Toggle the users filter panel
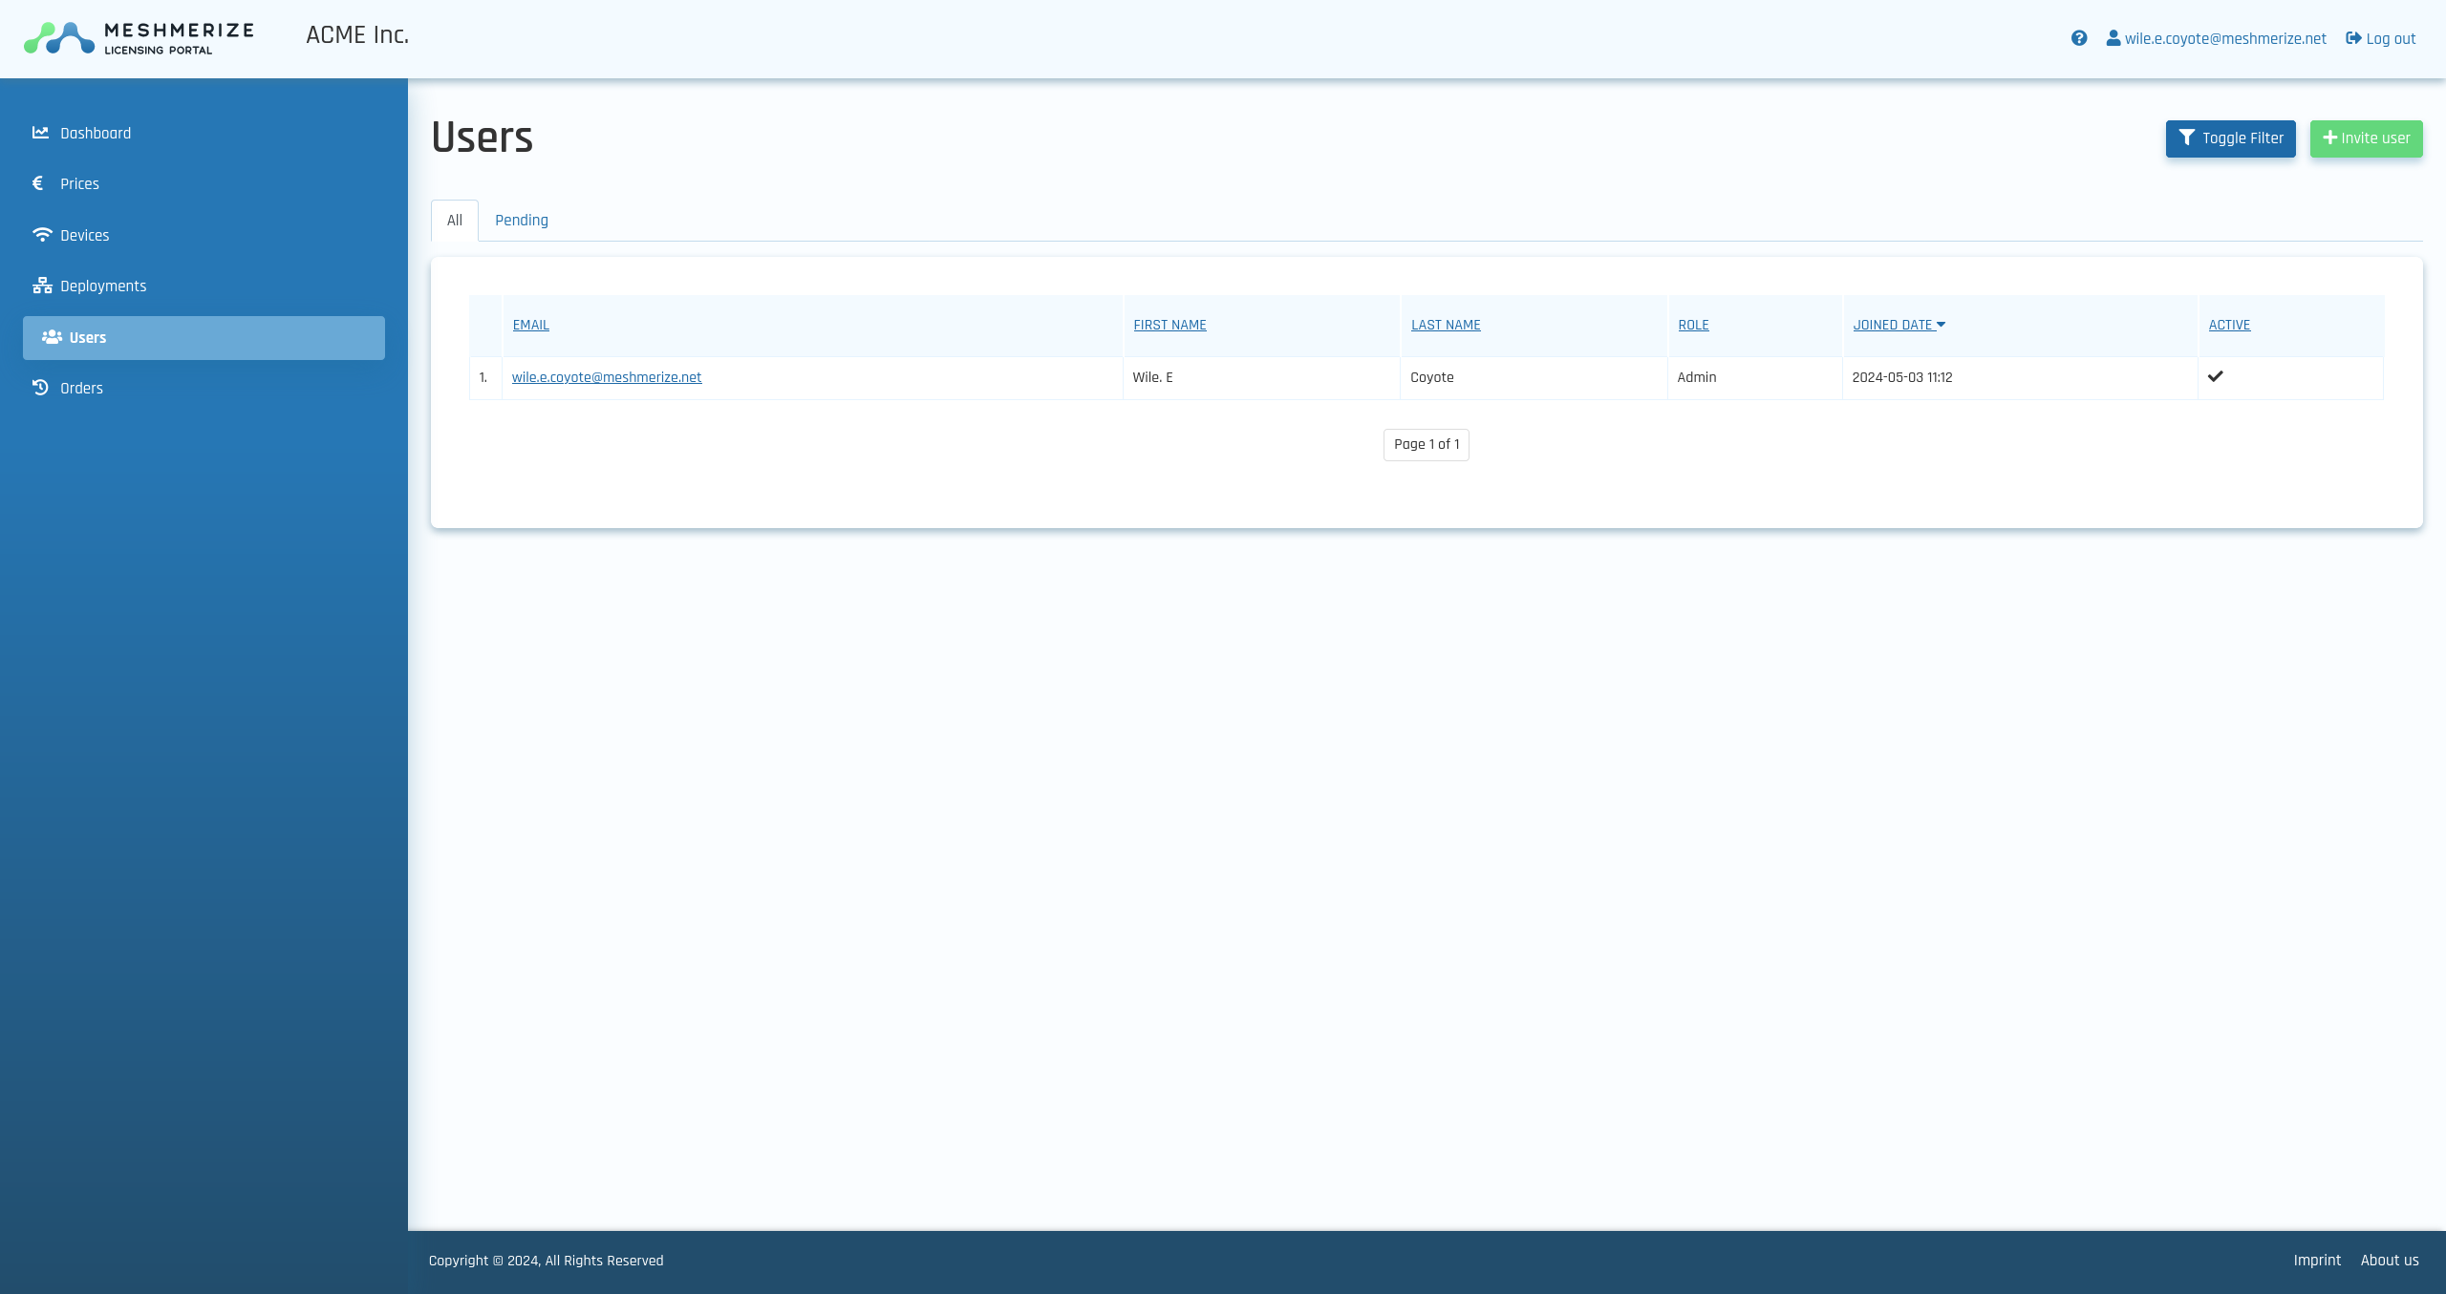This screenshot has height=1294, width=2446. tap(2230, 138)
